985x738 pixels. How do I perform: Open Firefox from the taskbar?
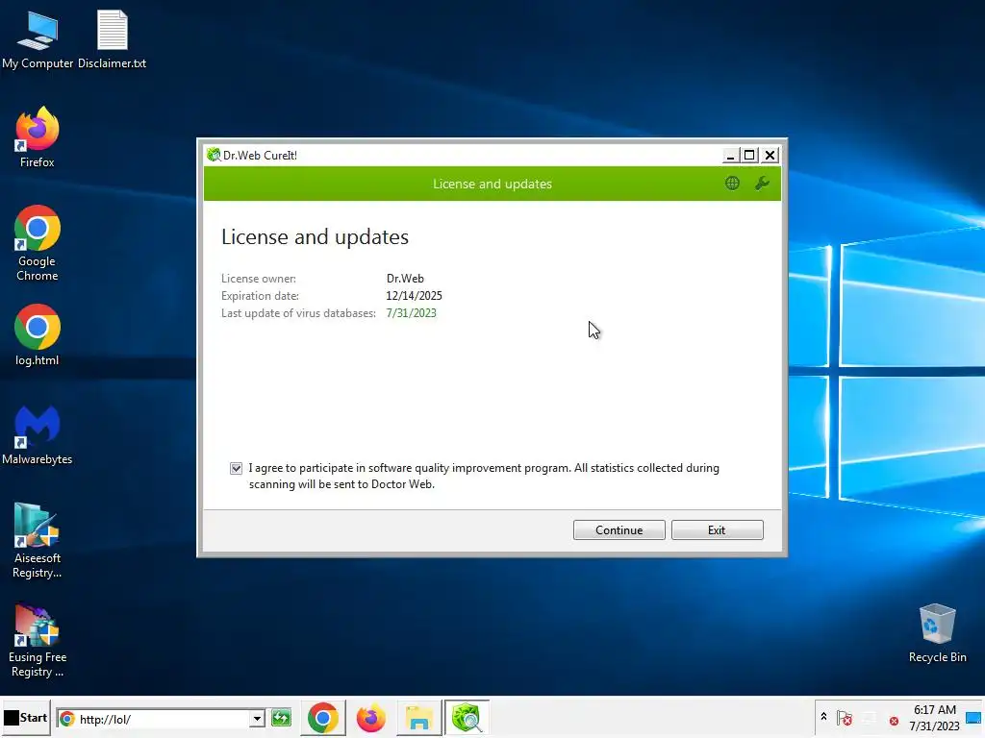[x=370, y=718]
